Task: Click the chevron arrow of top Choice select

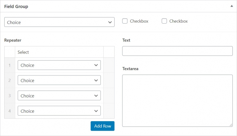Action: (x=110, y=22)
